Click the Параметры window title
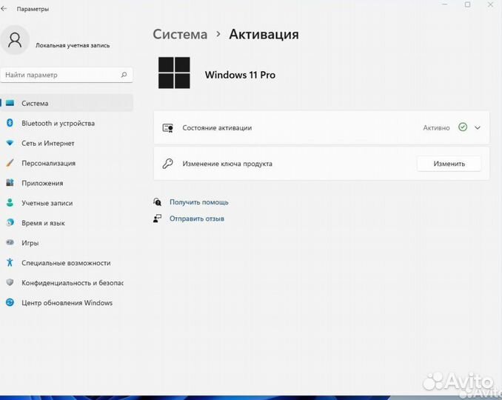 (33, 9)
